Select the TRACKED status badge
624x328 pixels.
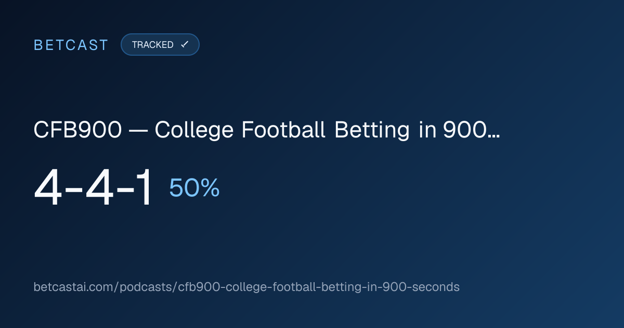[160, 45]
